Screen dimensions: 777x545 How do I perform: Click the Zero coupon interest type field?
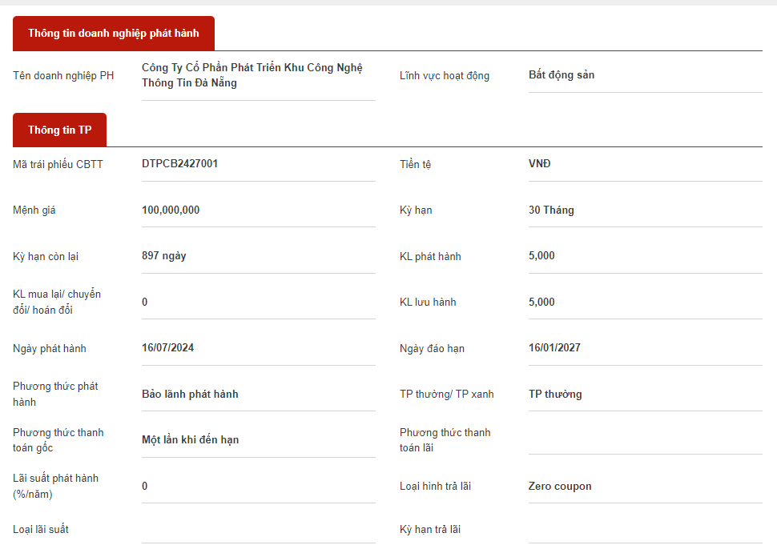pyautogui.click(x=560, y=487)
